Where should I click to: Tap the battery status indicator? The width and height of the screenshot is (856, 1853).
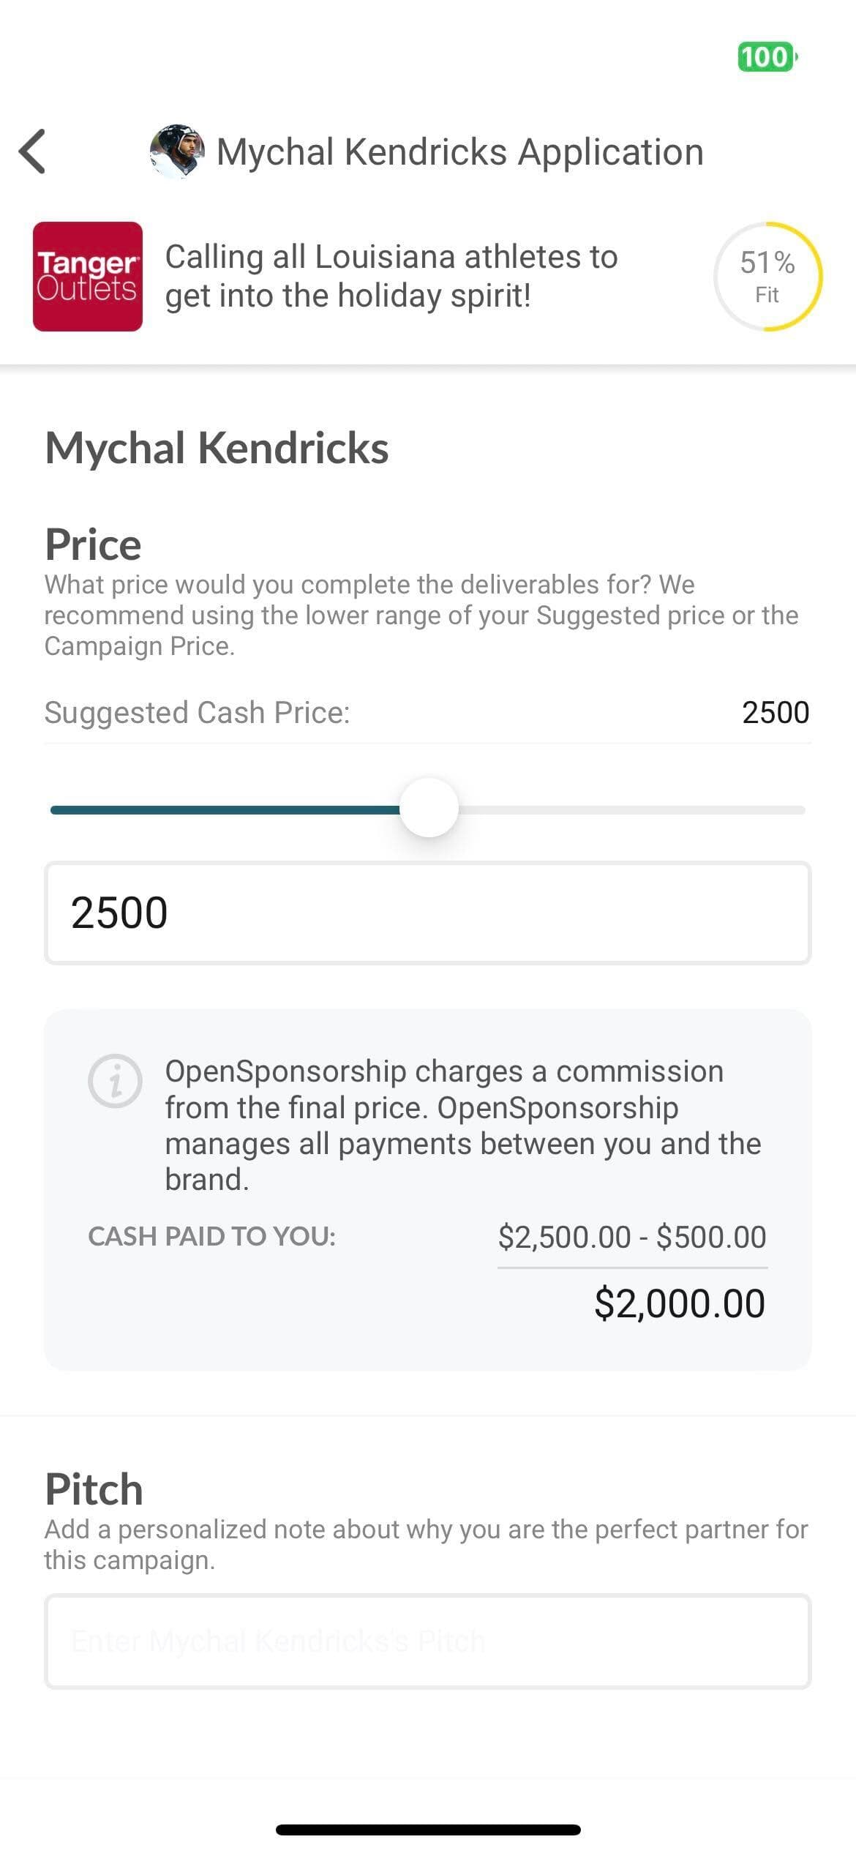(766, 57)
